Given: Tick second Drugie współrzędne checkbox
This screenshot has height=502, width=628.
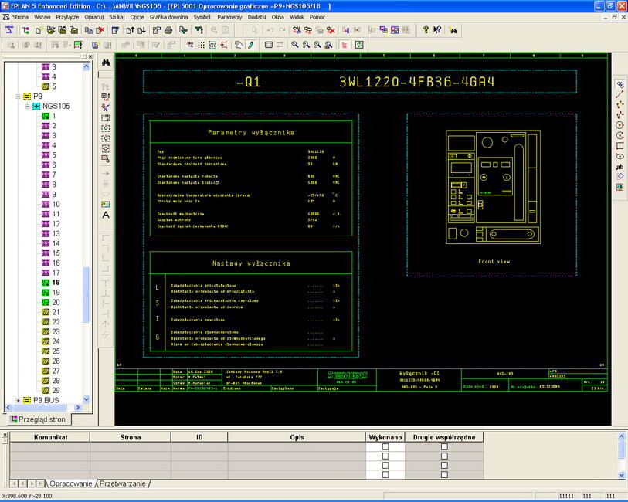Looking at the screenshot, I should coord(444,456).
